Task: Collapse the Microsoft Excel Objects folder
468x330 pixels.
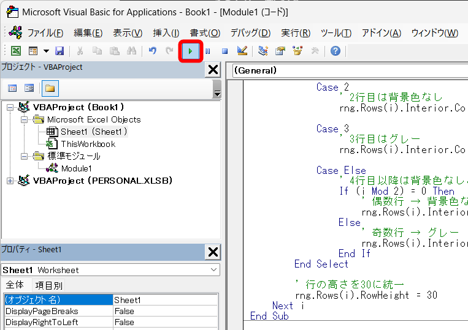Action: pyautogui.click(x=24, y=120)
